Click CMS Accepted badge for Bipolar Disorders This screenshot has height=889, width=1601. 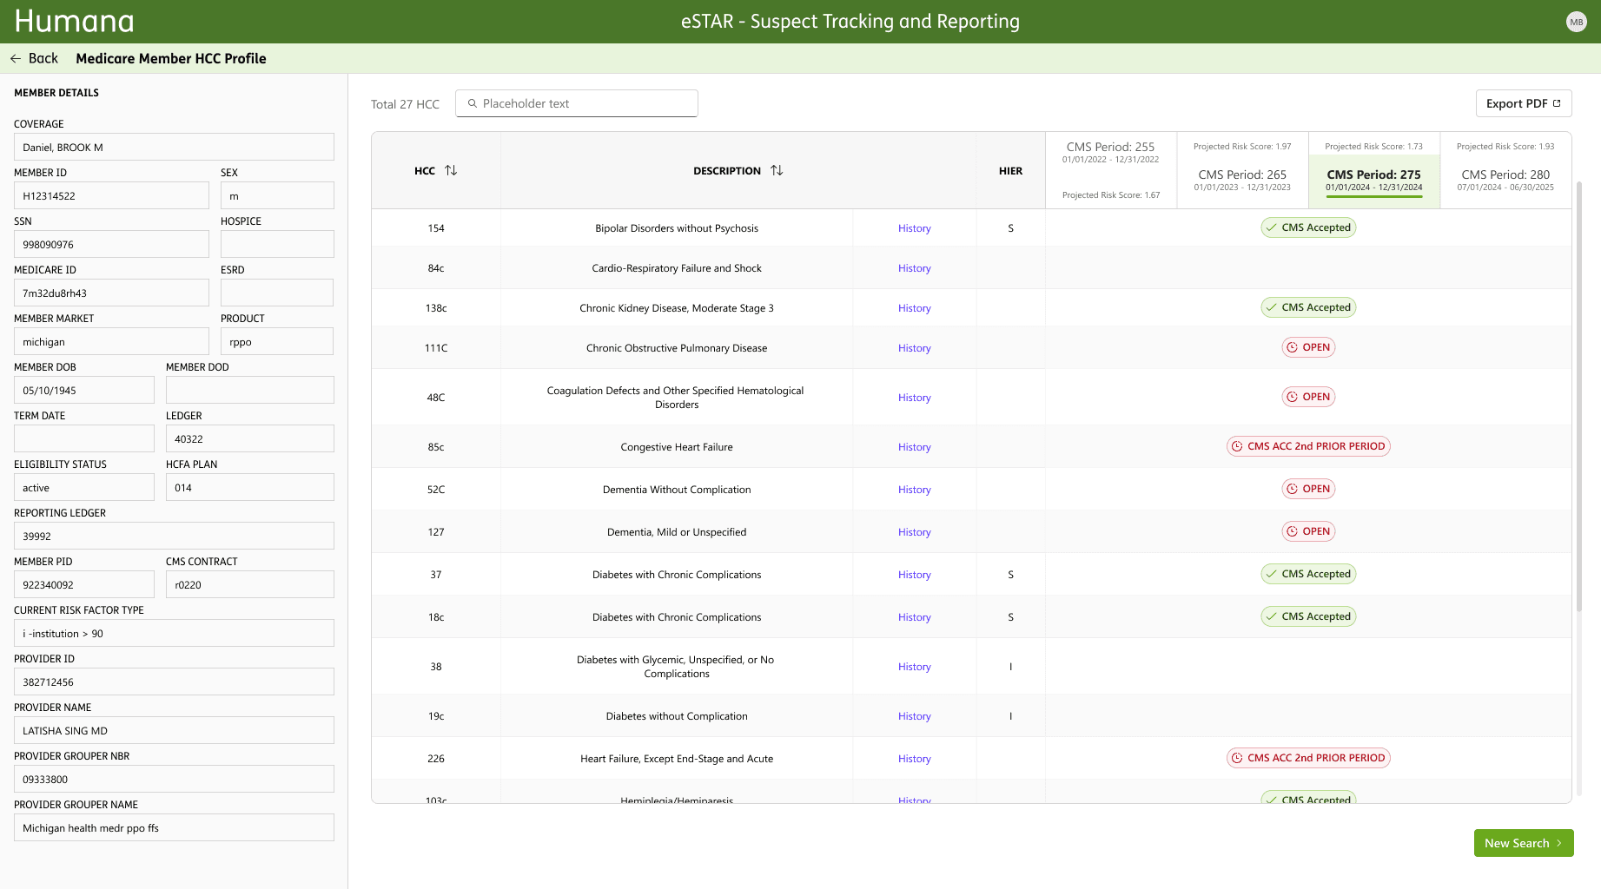[x=1308, y=227]
